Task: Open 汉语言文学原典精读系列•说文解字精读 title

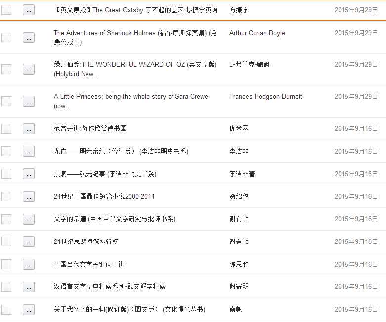Action: (110, 286)
